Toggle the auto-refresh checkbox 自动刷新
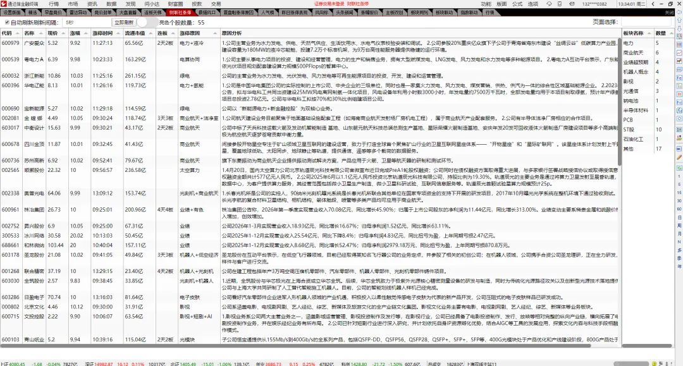The width and height of the screenshot is (683, 366). click(7, 22)
